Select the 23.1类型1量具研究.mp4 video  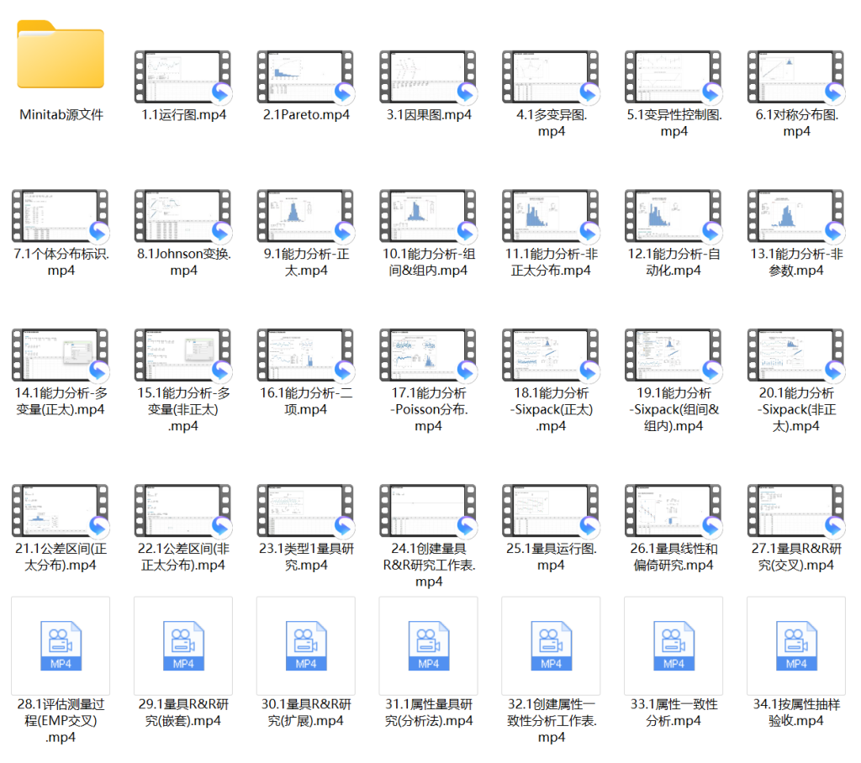click(x=306, y=512)
